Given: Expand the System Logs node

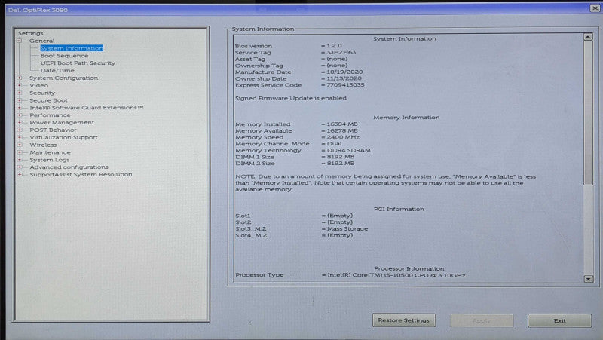Looking at the screenshot, I should [x=20, y=160].
